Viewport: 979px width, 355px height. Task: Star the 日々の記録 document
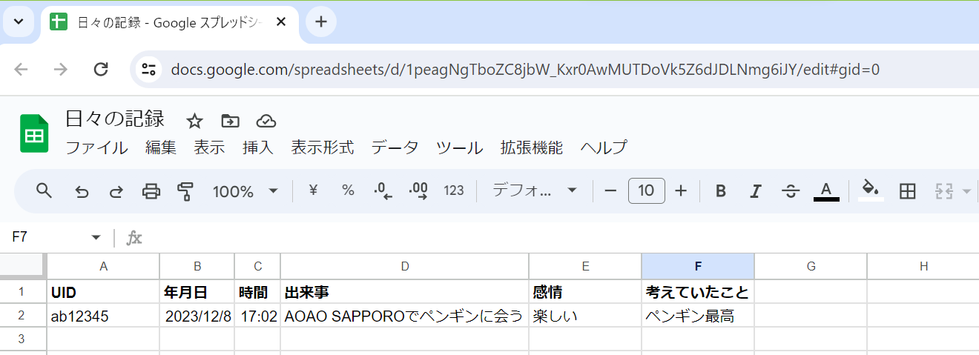tap(194, 121)
